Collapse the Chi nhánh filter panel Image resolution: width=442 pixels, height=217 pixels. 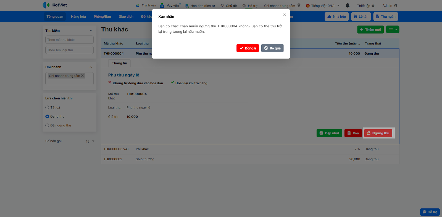click(x=91, y=67)
